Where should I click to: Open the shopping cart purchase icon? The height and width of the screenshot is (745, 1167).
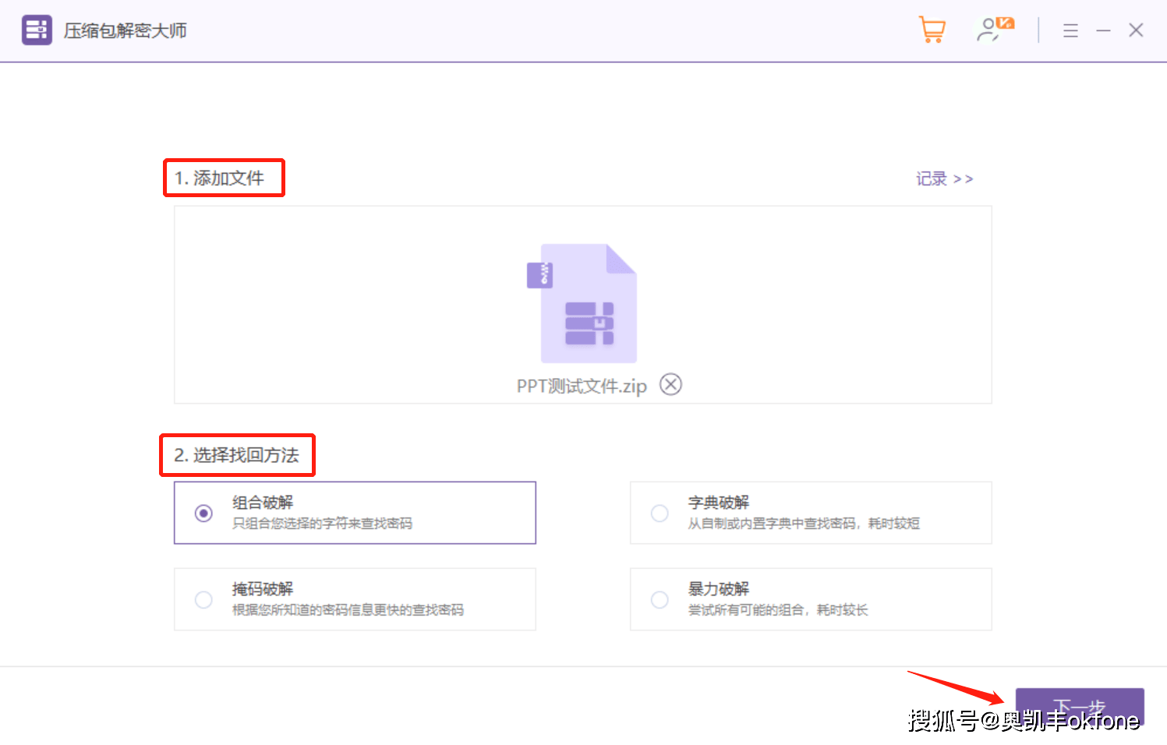coord(932,30)
